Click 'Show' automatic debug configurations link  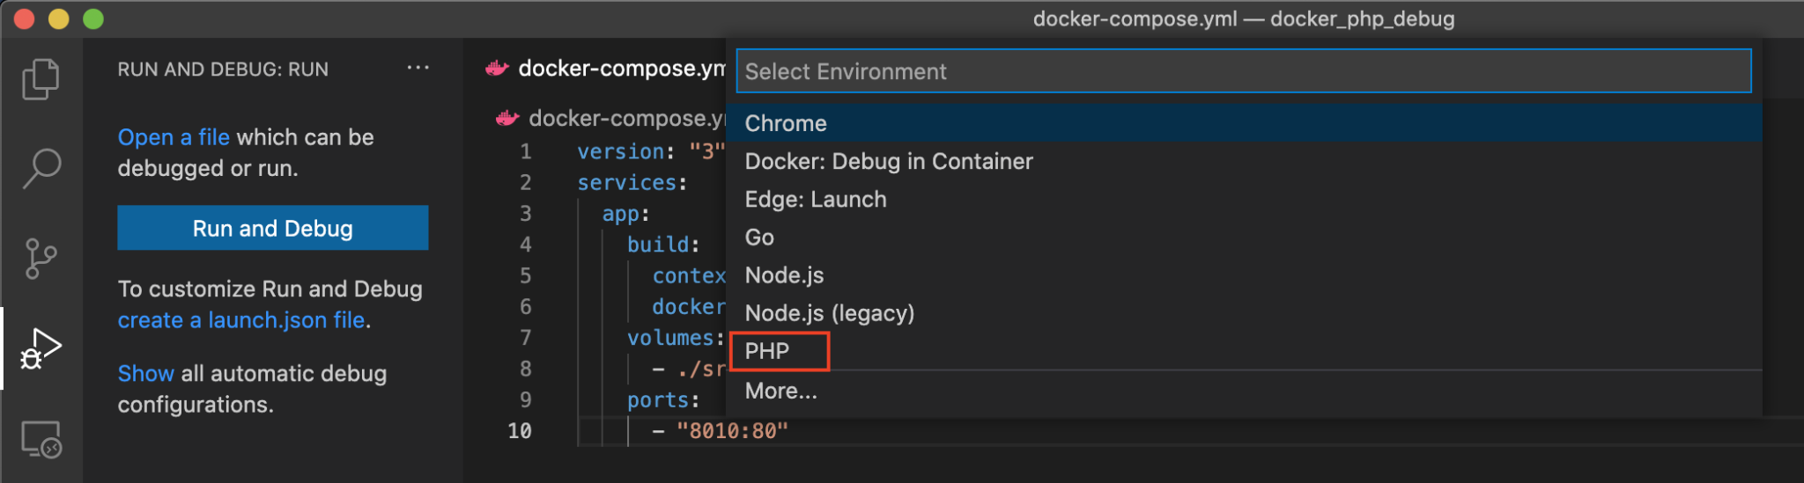[x=146, y=373]
